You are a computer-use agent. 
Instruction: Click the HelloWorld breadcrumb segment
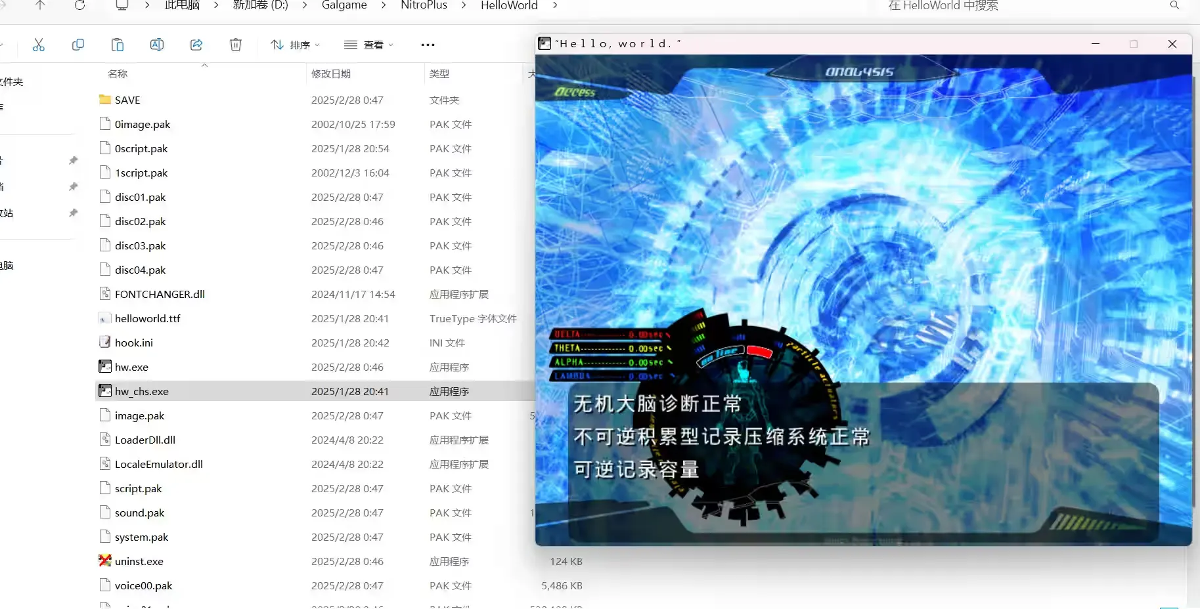pyautogui.click(x=509, y=5)
